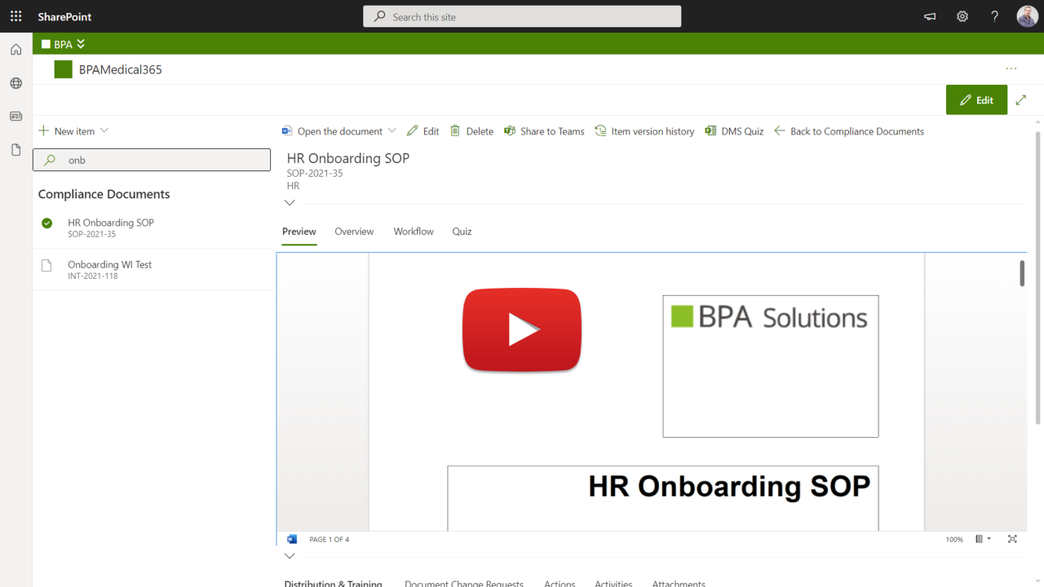Expand the Open the document dropdown
Image resolution: width=1044 pixels, height=587 pixels.
point(391,131)
